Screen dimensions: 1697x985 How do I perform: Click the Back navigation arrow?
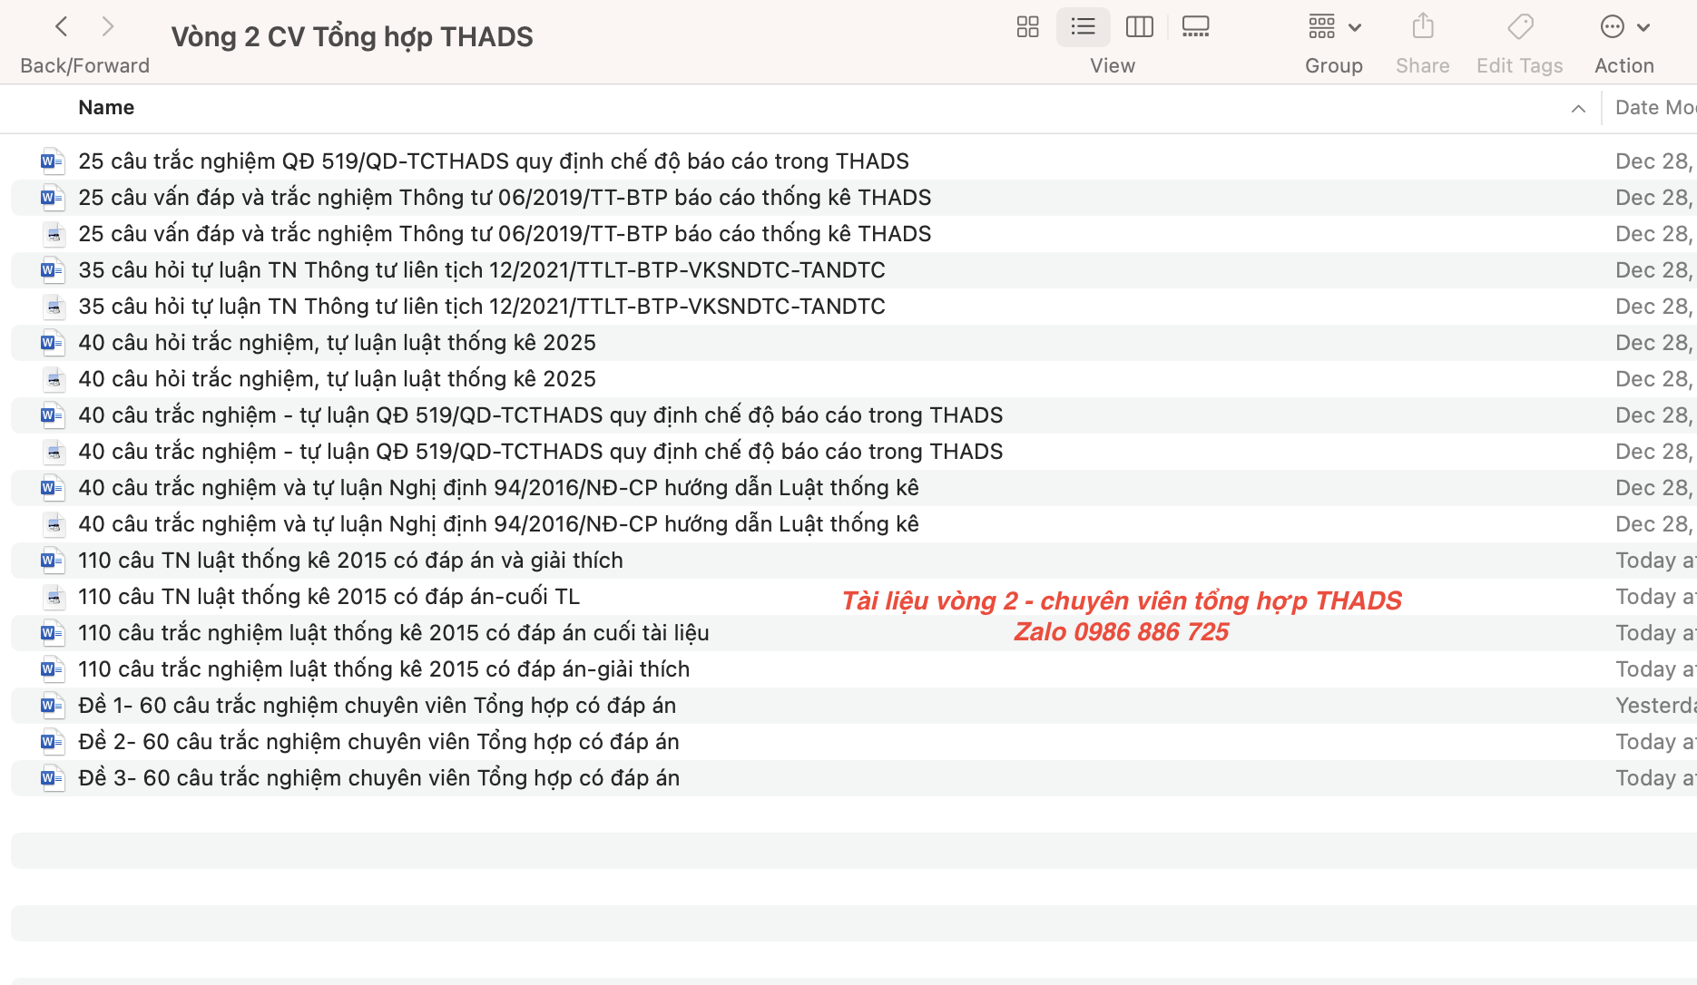point(62,27)
